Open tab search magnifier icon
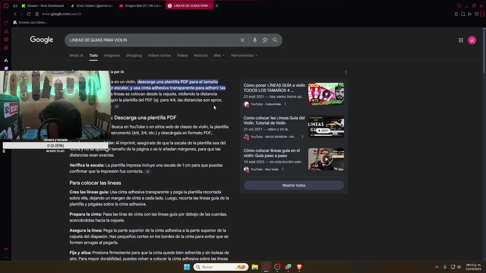 459,6
